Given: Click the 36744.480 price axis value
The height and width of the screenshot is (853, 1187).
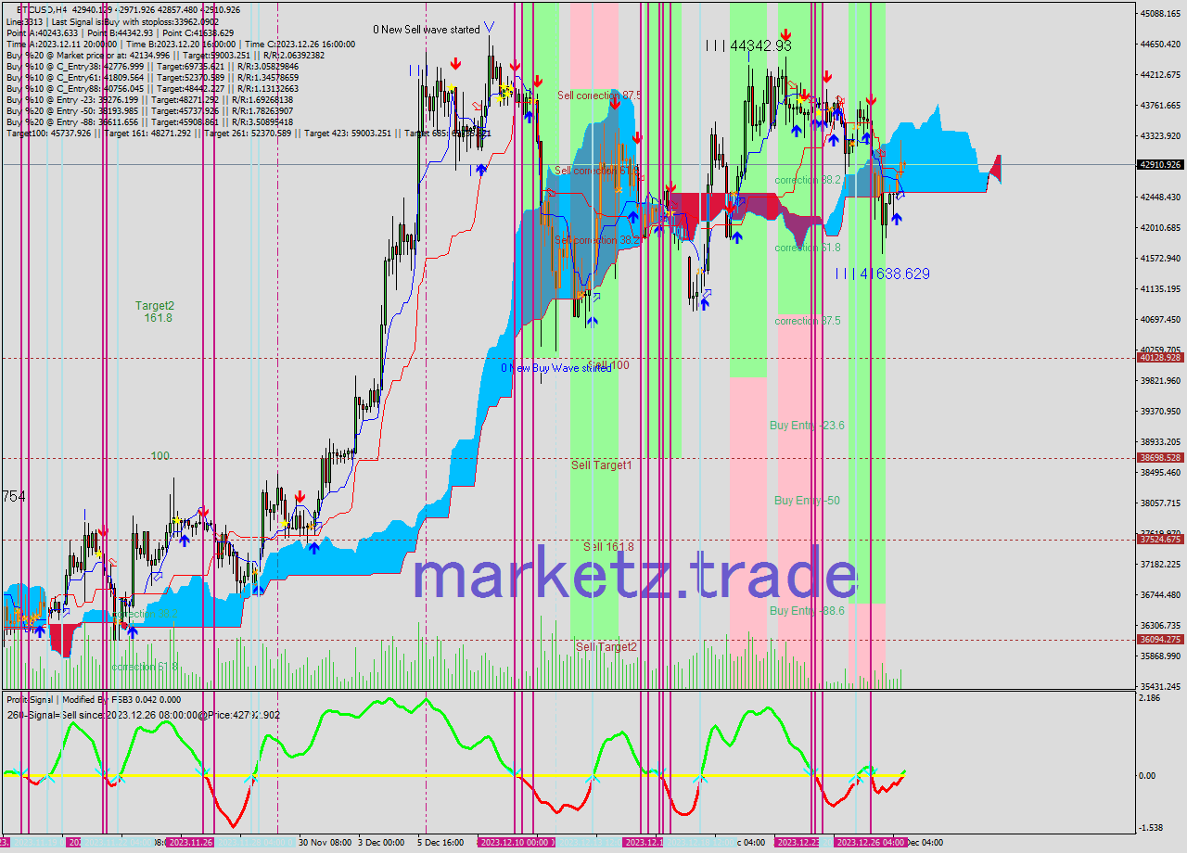Looking at the screenshot, I should pyautogui.click(x=1160, y=595).
